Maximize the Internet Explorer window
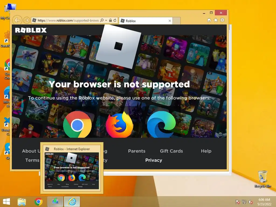This screenshot has width=276, height=207. click(211, 13)
